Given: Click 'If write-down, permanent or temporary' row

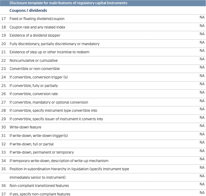Looking at the screenshot, I should [41, 152].
